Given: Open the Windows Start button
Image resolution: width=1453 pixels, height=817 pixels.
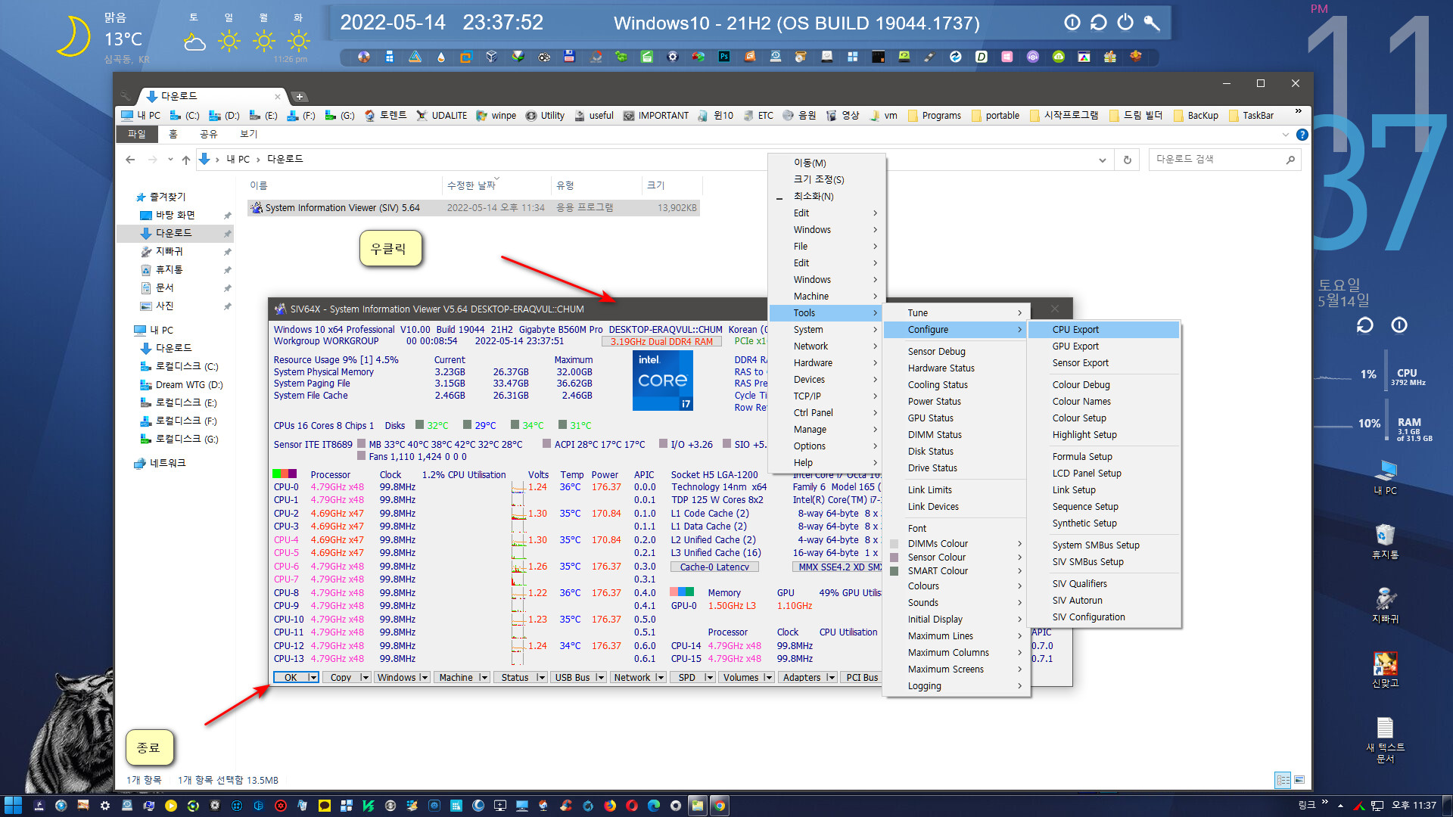Looking at the screenshot, I should tap(13, 806).
